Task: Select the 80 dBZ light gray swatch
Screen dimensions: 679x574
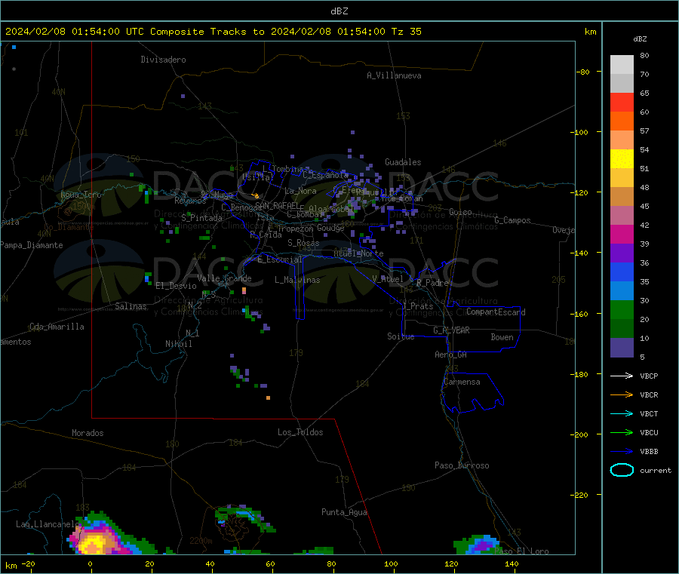Action: click(x=622, y=65)
